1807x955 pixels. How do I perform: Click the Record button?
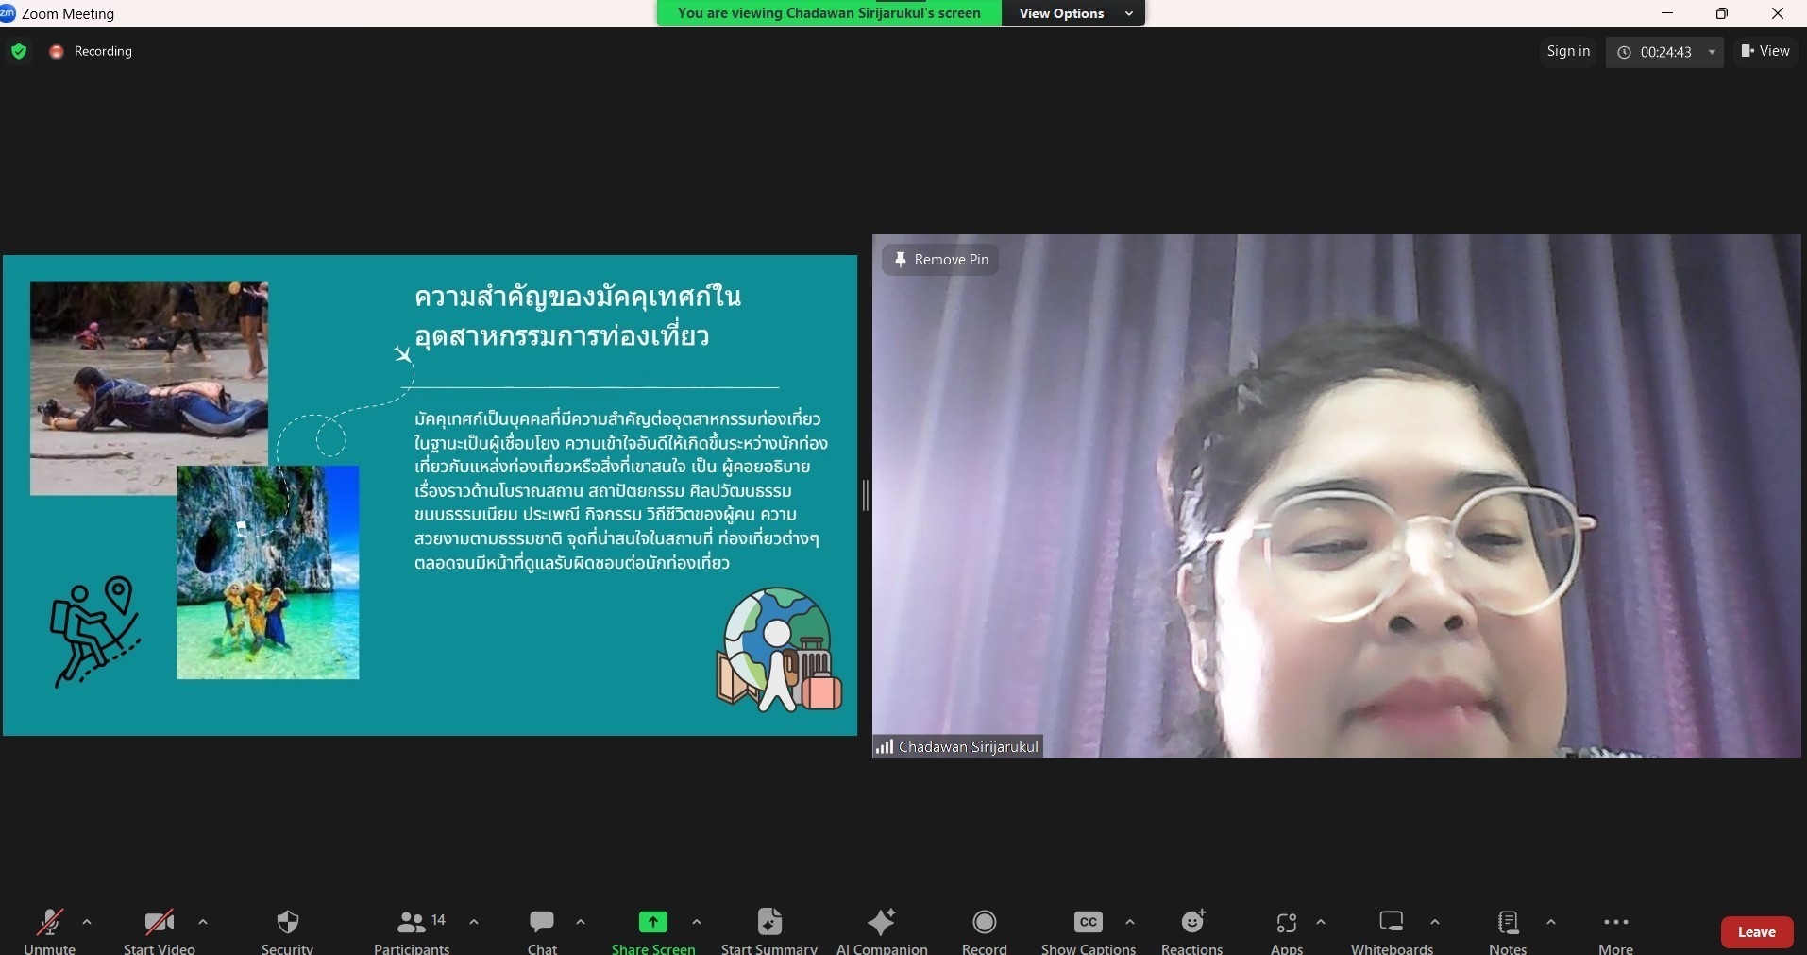(x=985, y=930)
